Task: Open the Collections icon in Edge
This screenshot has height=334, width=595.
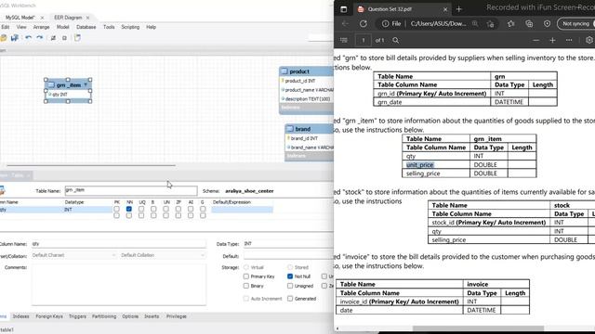Action: click(529, 23)
